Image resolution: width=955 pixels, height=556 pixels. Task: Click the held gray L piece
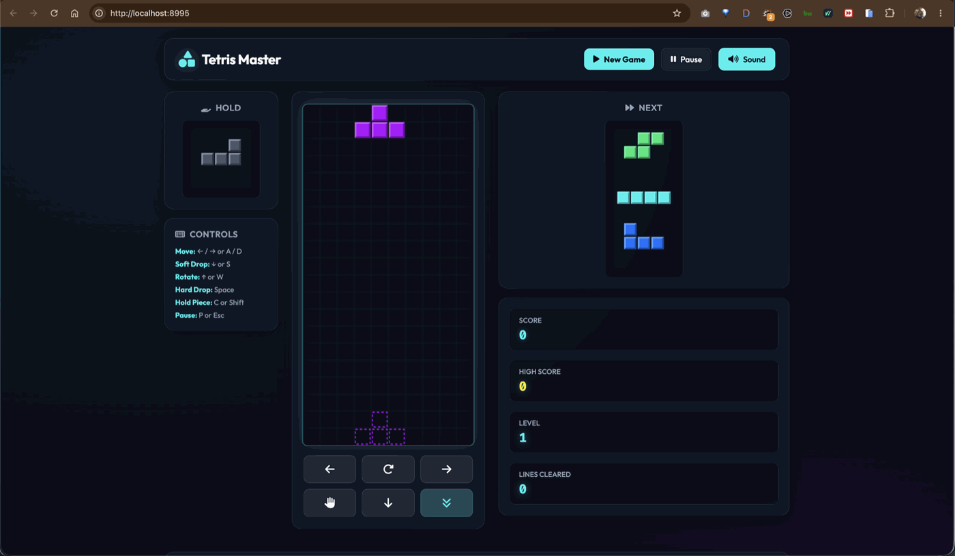pos(221,152)
